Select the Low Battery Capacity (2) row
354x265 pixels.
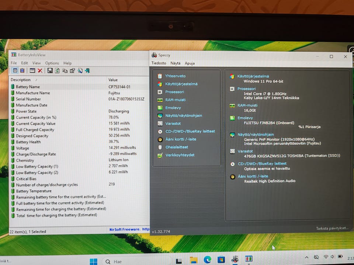point(80,172)
